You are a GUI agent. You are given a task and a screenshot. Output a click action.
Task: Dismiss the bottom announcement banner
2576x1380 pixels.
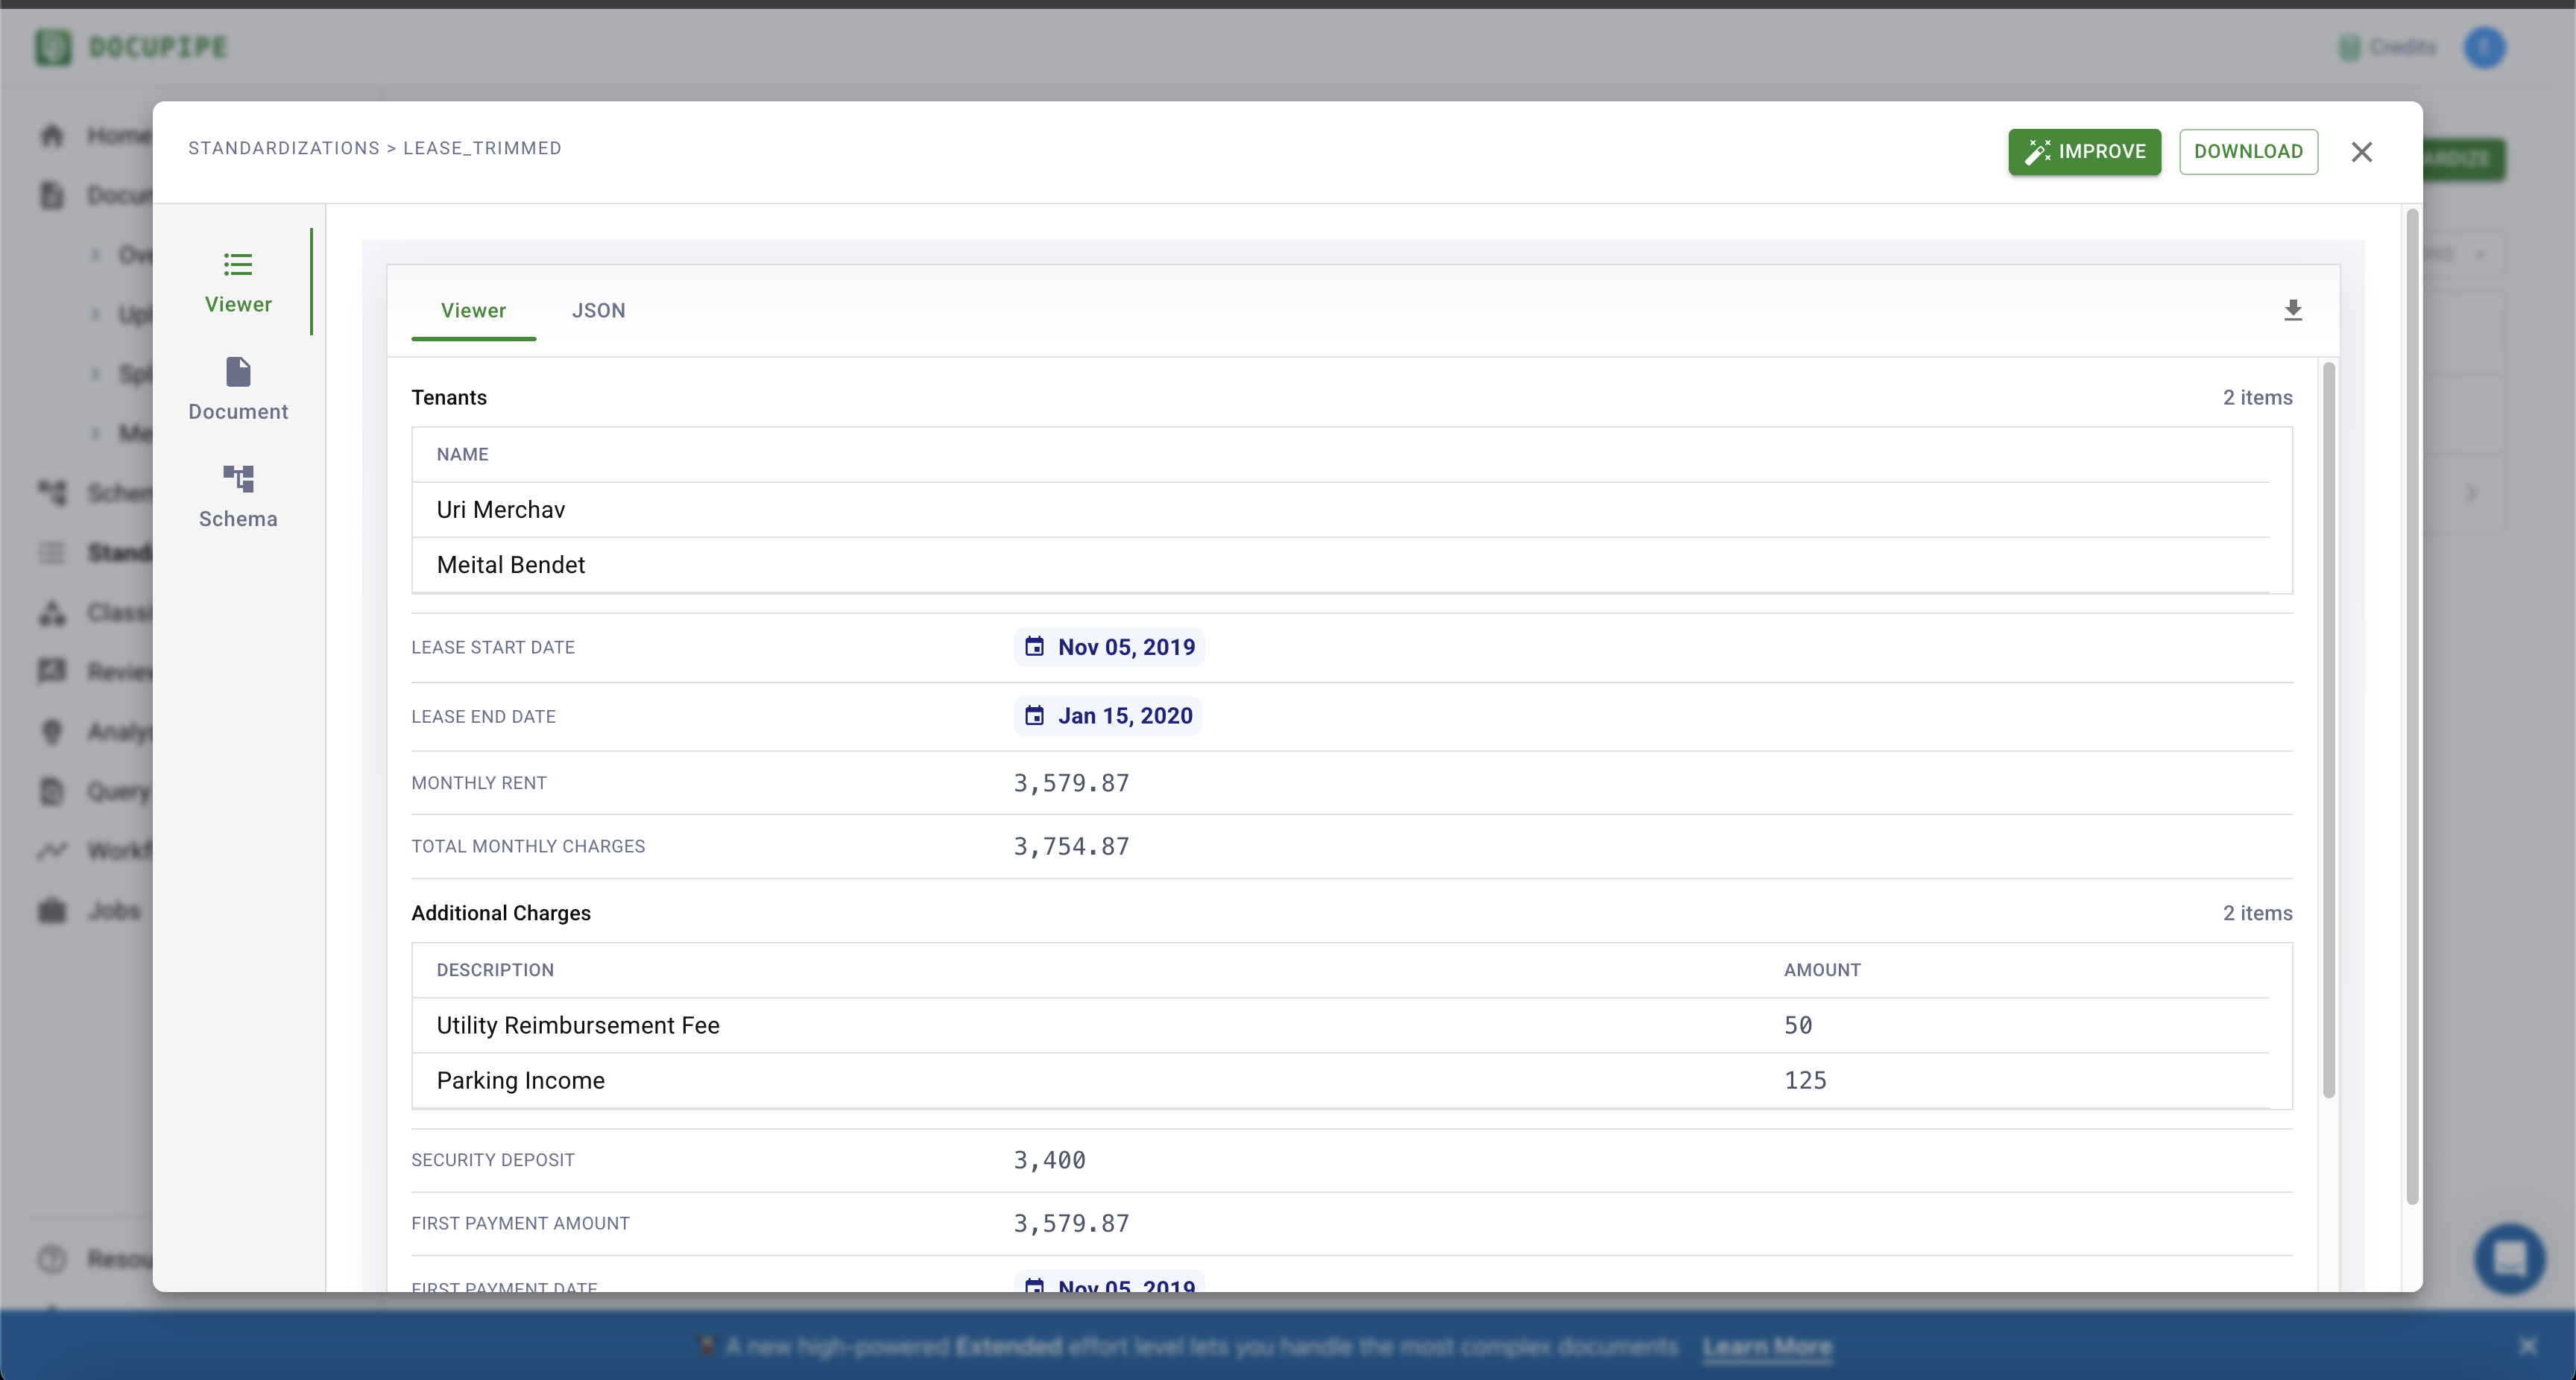tap(2527, 1346)
